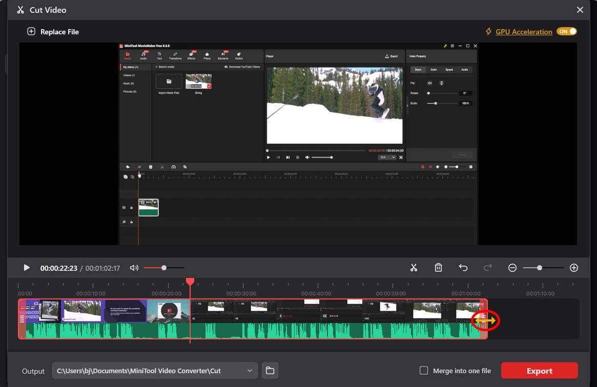Click the red Export button

pyautogui.click(x=539, y=371)
